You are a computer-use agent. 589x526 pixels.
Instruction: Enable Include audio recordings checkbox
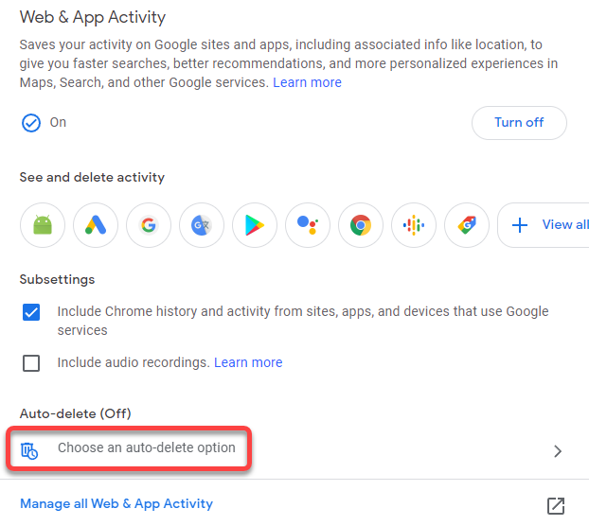(x=31, y=363)
